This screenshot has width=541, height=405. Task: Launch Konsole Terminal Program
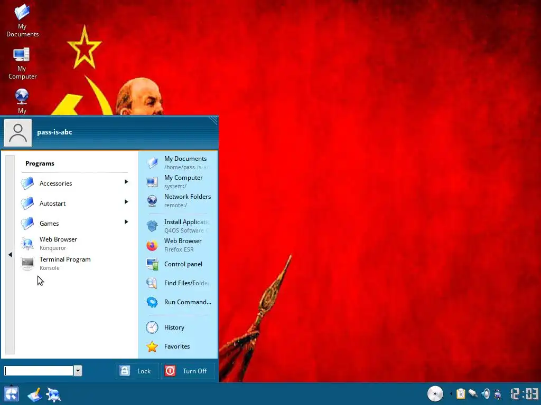pos(74,264)
